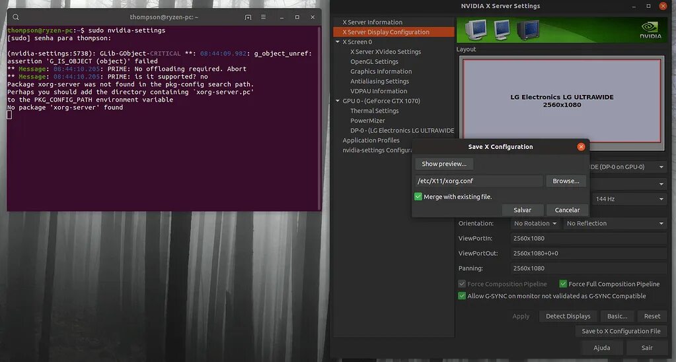Click Reset button
The width and height of the screenshot is (676, 362).
click(x=652, y=317)
